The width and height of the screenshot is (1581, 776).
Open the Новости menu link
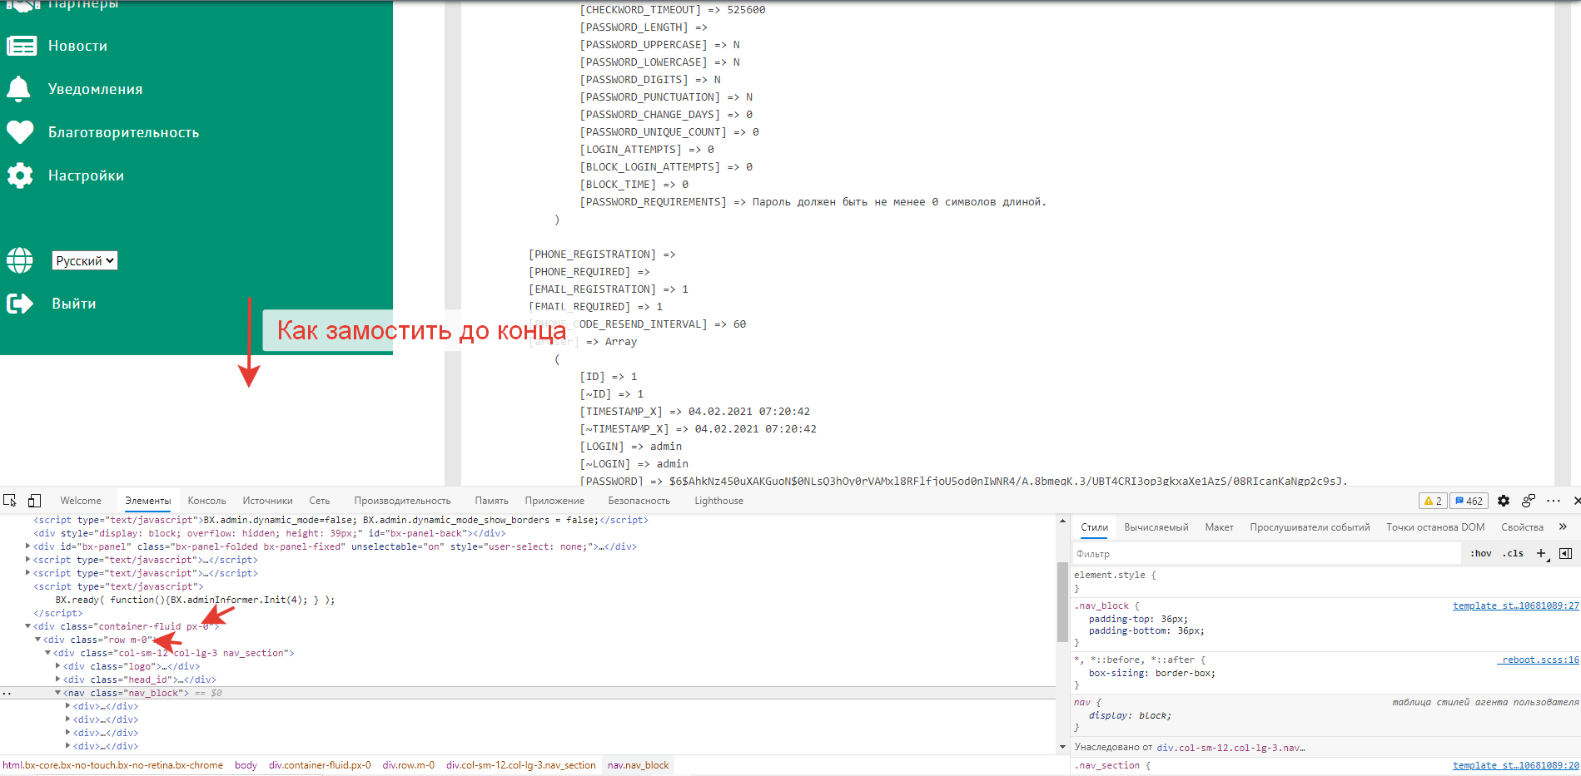77,46
